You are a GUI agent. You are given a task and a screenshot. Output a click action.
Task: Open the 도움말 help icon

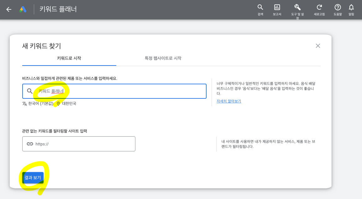(x=338, y=10)
